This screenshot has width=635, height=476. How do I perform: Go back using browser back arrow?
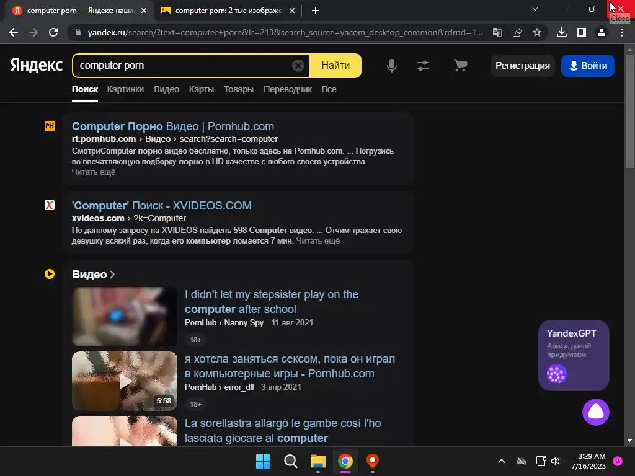coord(14,32)
